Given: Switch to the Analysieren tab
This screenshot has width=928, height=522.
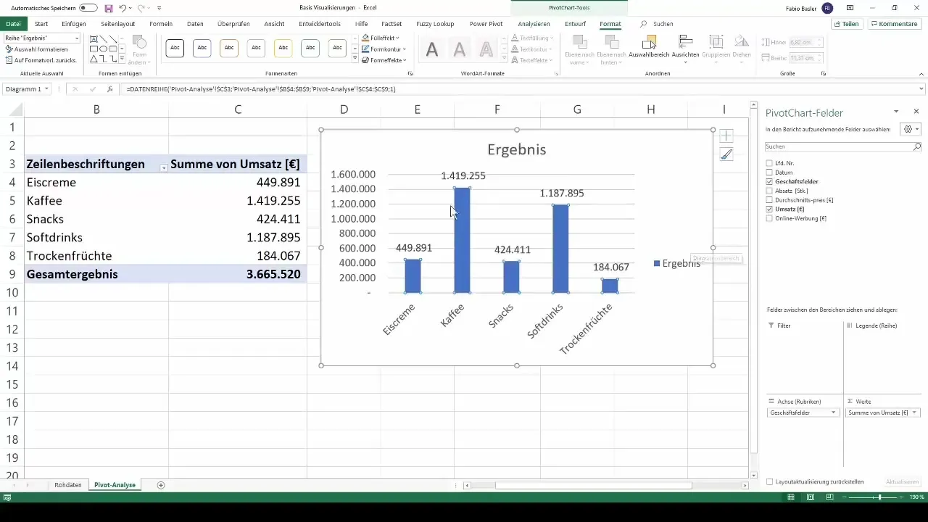Looking at the screenshot, I should coord(534,24).
